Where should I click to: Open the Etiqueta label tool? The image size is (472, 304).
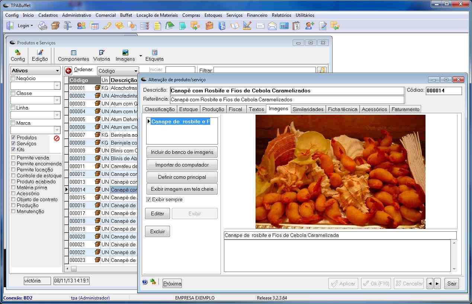tap(154, 56)
